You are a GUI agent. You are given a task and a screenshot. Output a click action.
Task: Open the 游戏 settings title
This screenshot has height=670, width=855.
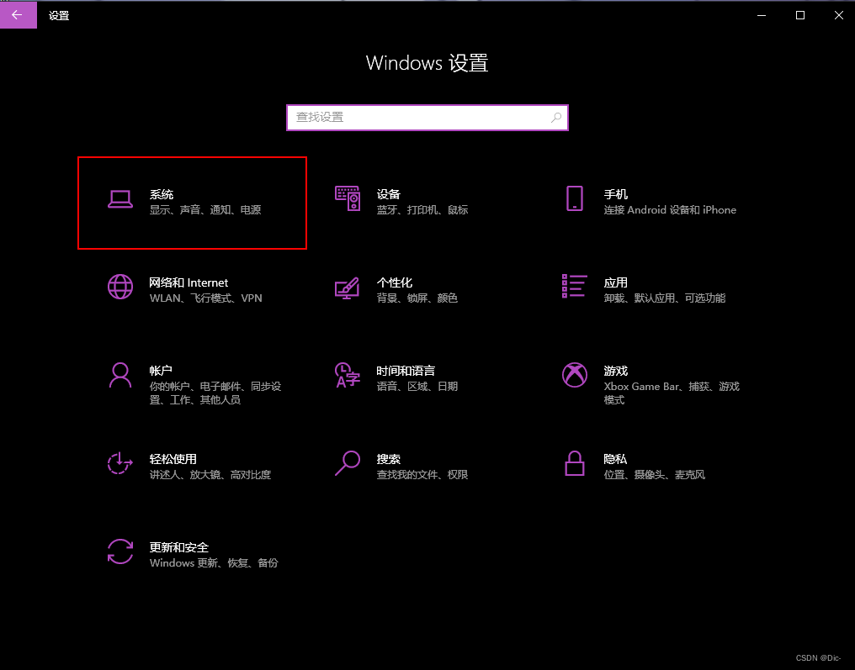616,371
